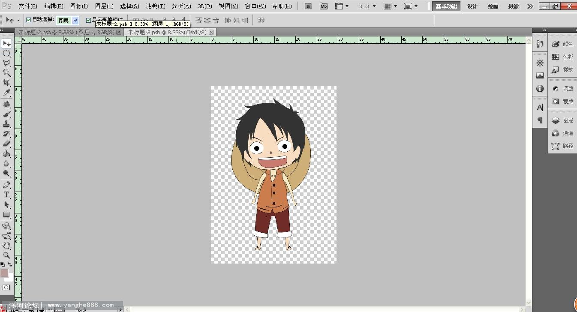This screenshot has height=312, width=577.
Task: Switch to the 绘画 workspace
Action: pos(493,6)
